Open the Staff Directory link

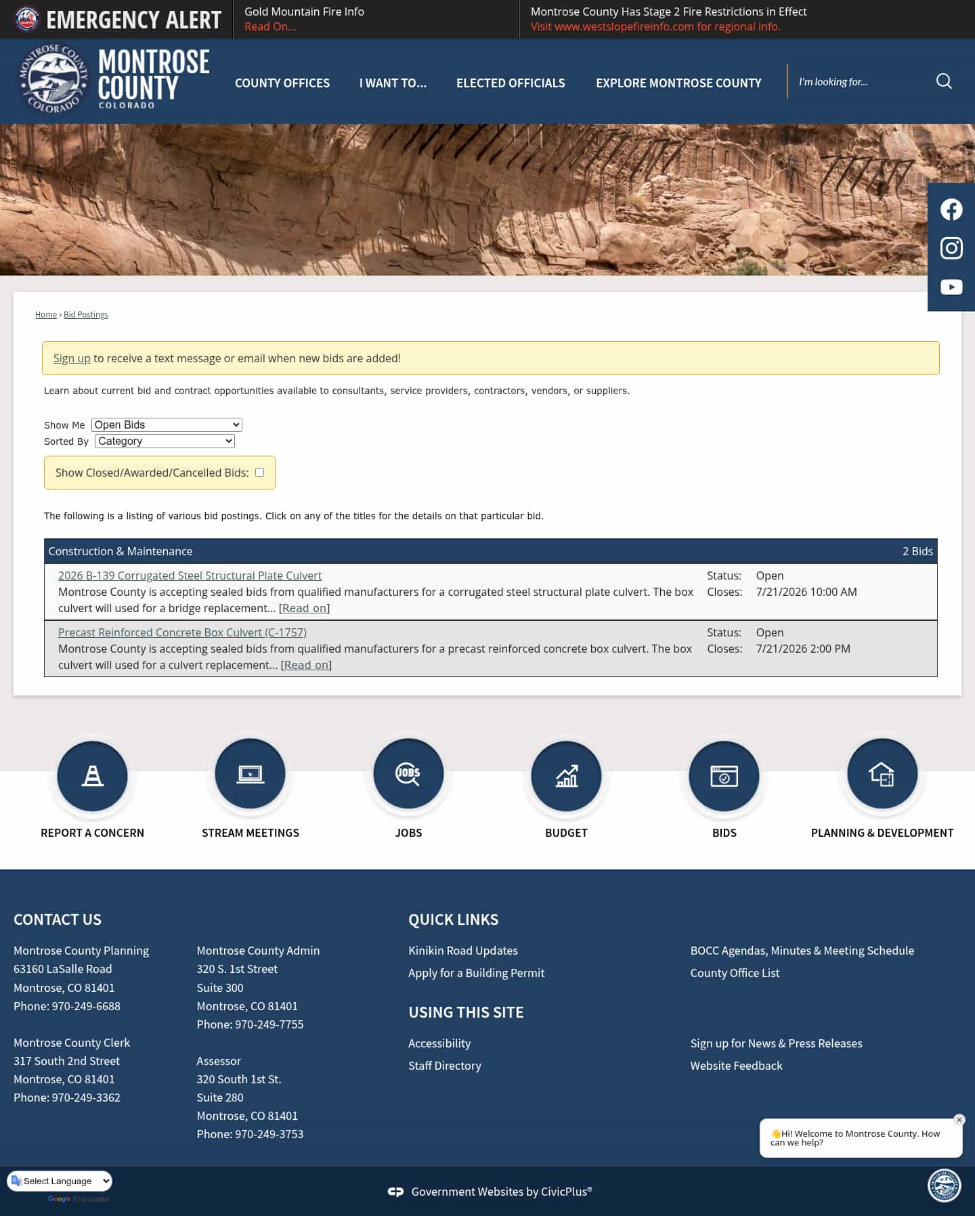445,1066
